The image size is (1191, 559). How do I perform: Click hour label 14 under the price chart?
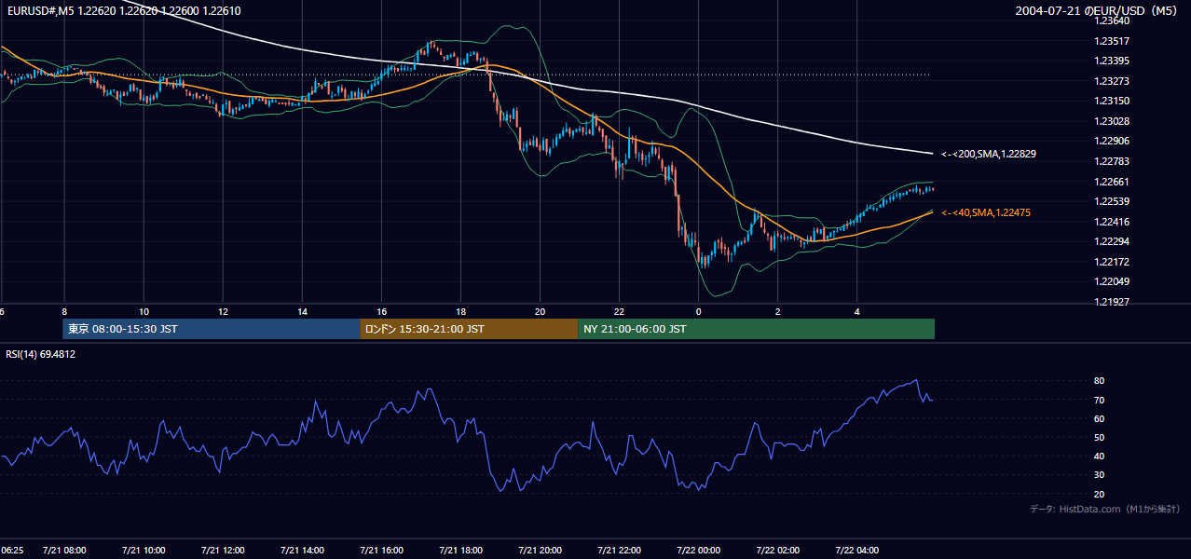[302, 311]
